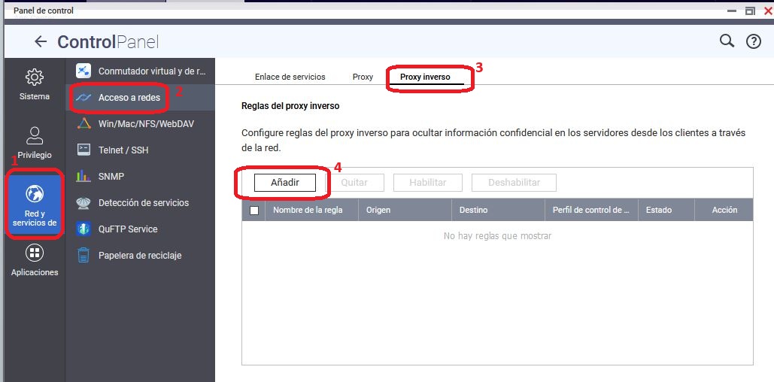
Task: Switch to Enlace de servicios tab
Action: coord(290,77)
